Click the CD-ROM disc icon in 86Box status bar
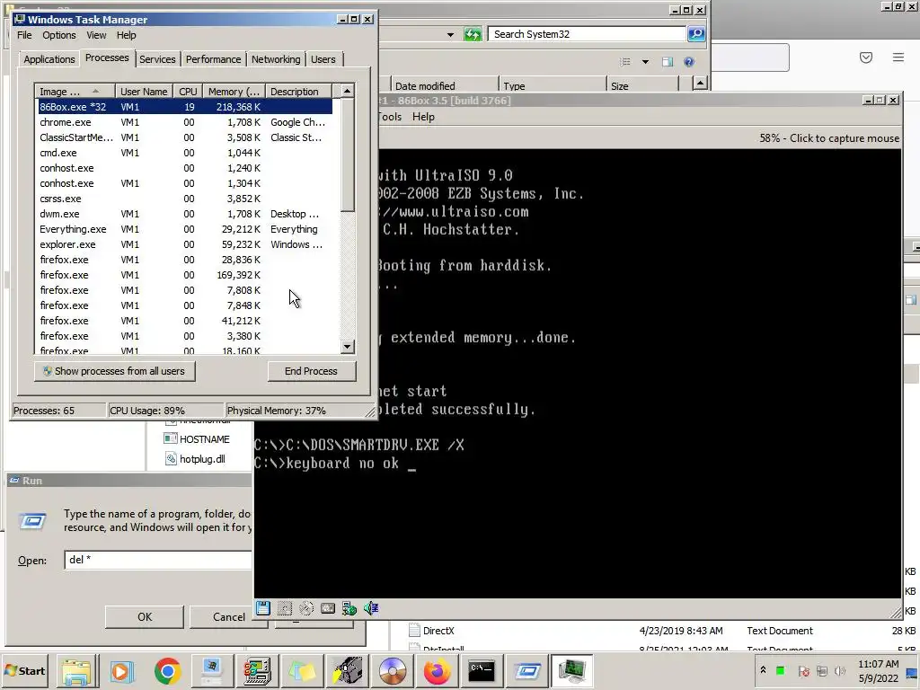The height and width of the screenshot is (690, 920). [x=306, y=608]
